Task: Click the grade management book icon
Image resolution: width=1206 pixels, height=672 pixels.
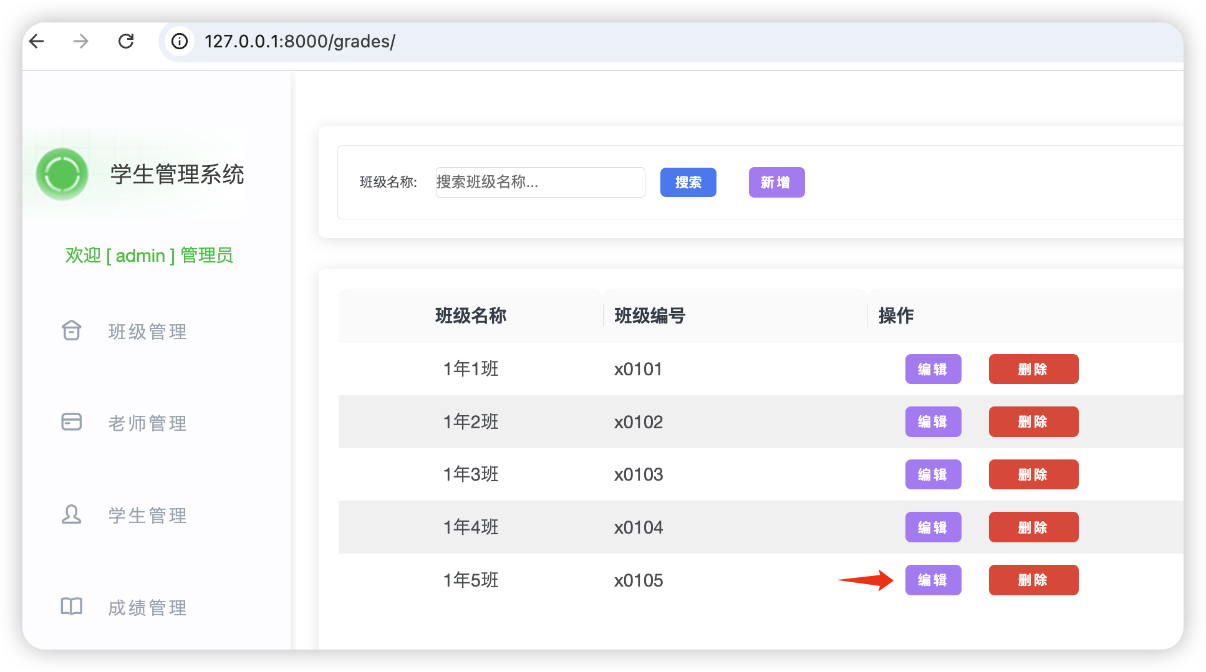Action: coord(72,606)
